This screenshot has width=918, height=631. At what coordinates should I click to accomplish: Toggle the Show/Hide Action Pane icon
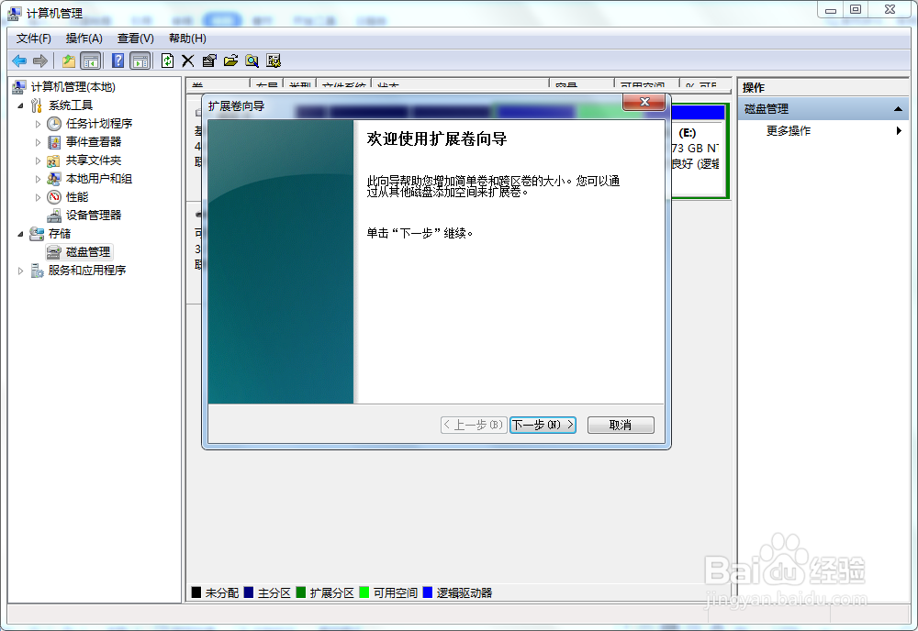tap(140, 61)
